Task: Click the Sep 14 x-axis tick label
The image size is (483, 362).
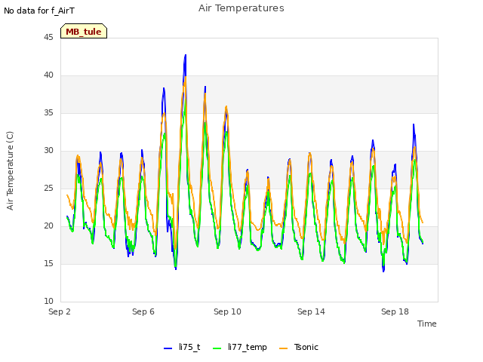Action: pyautogui.click(x=311, y=311)
